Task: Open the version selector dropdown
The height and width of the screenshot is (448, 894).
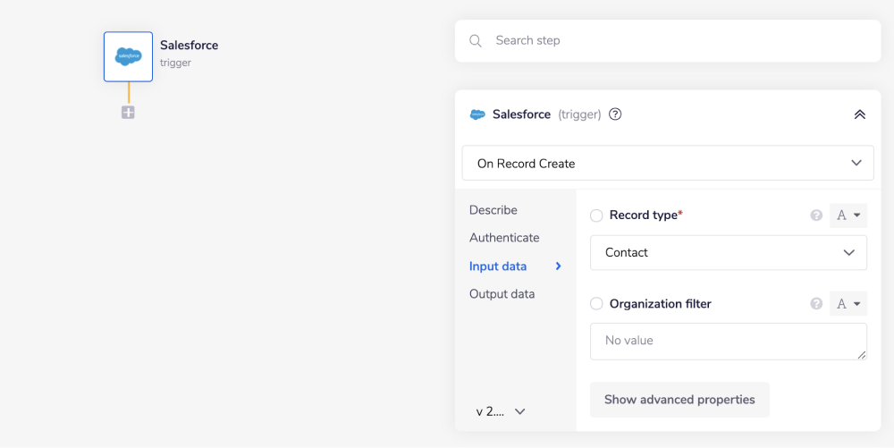Action: pos(501,411)
